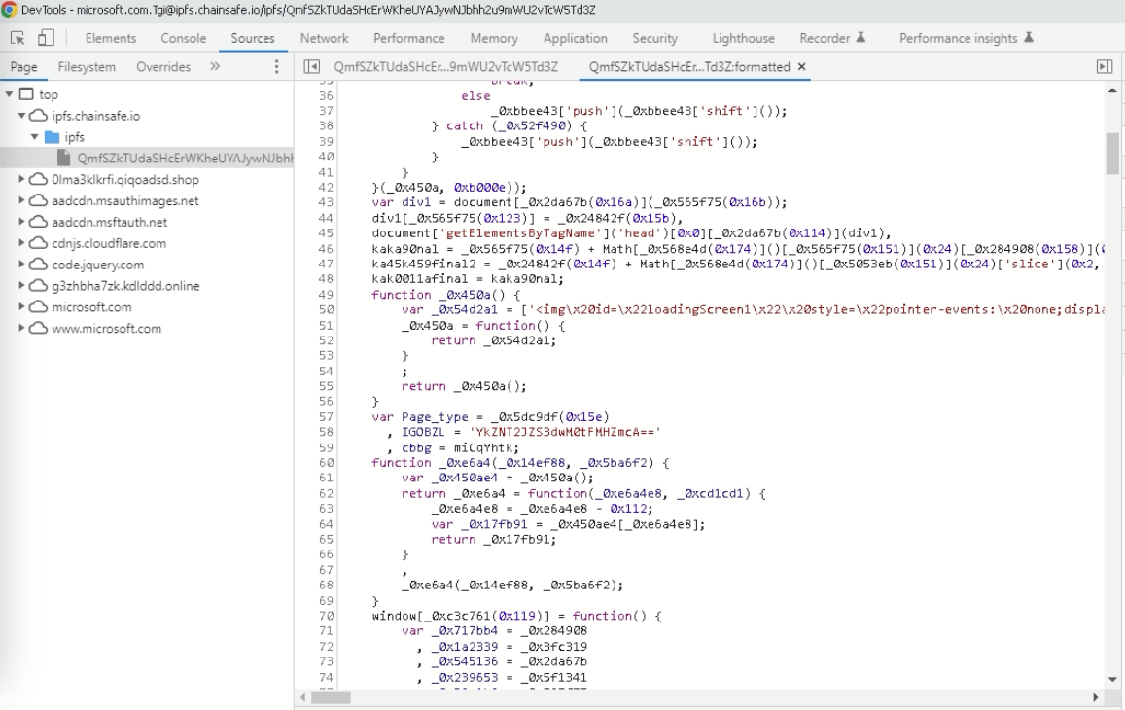1125x710 pixels.
Task: Select the aadcdn.msftauth.net tree label
Action: tap(109, 222)
